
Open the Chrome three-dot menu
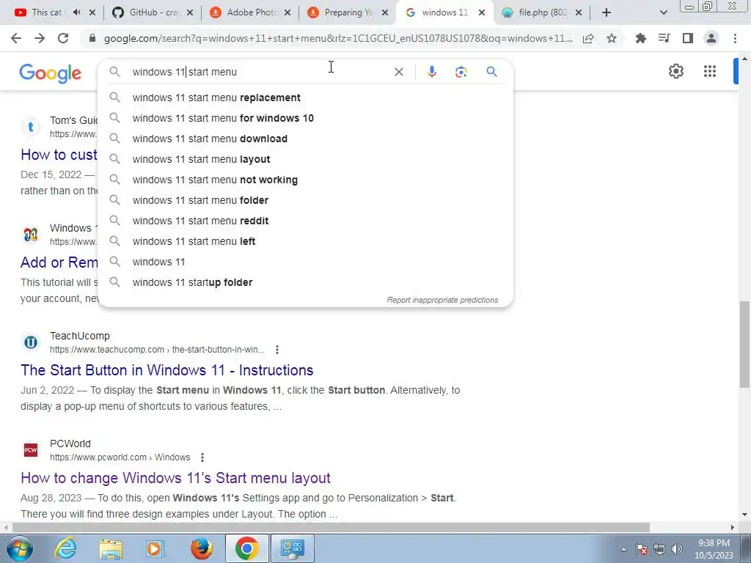[x=735, y=38]
